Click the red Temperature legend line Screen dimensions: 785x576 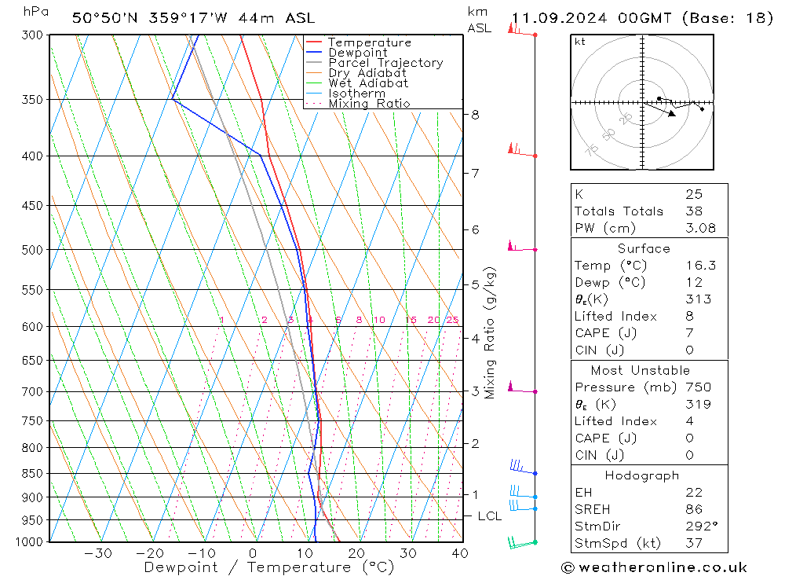(x=313, y=42)
